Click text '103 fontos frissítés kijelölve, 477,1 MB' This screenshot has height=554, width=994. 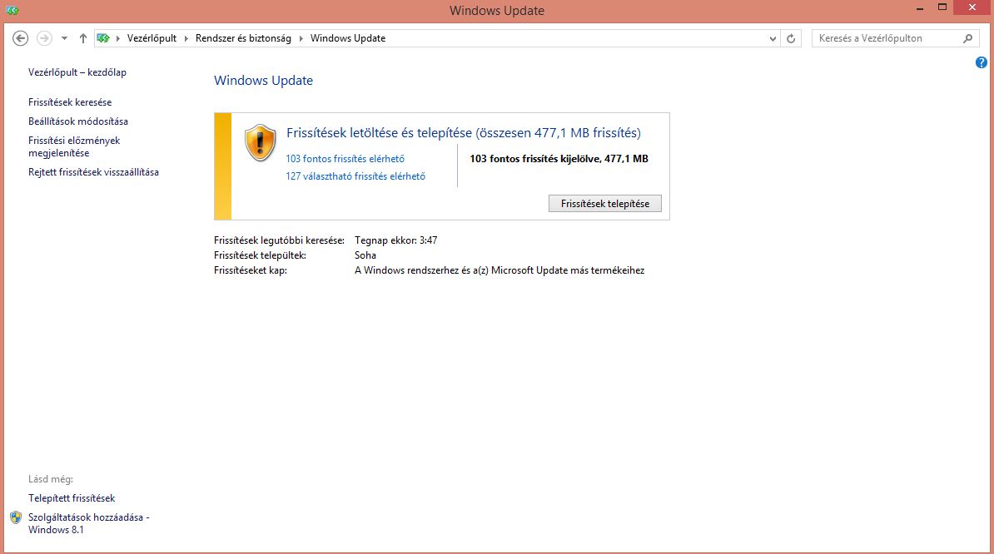tap(559, 159)
